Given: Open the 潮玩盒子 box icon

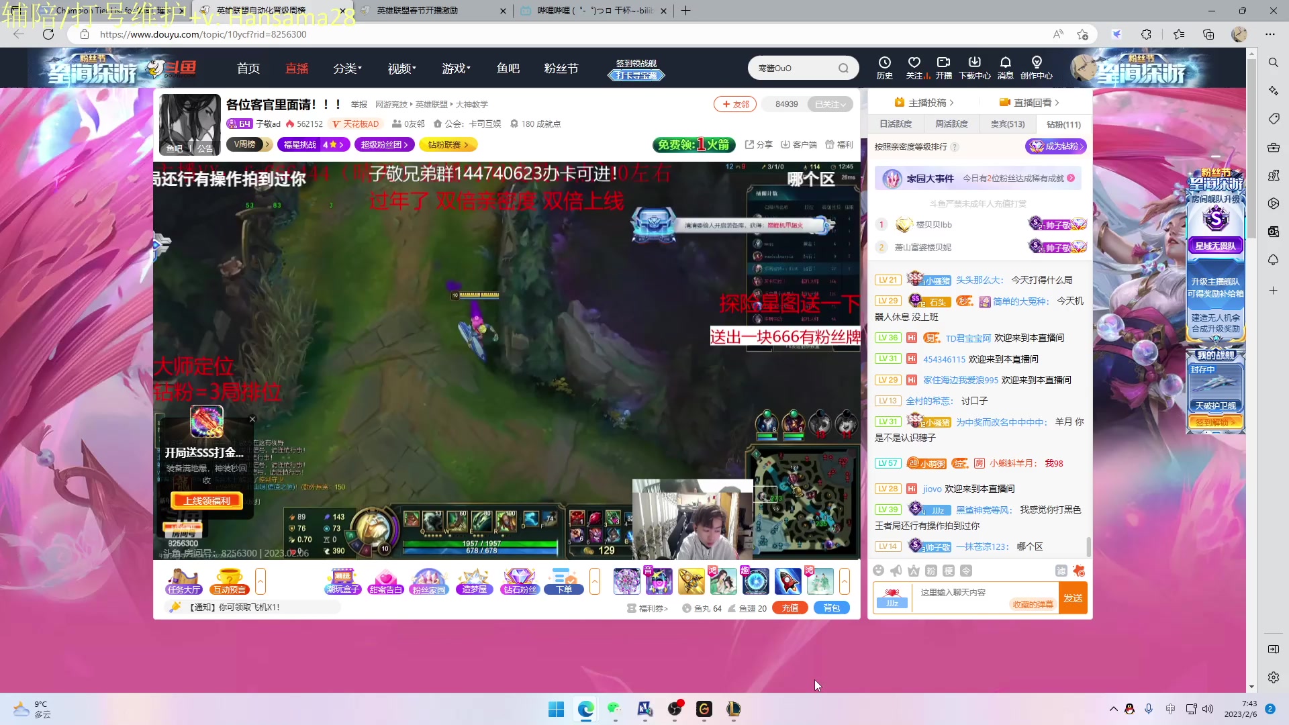Looking at the screenshot, I should coord(343,581).
